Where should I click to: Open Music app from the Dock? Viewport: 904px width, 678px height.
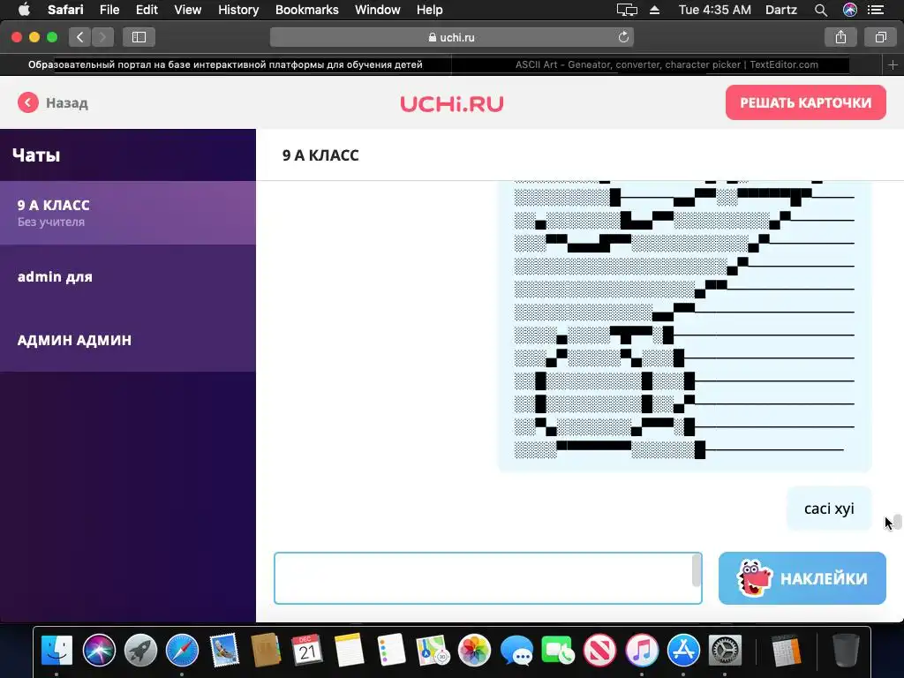click(x=642, y=650)
